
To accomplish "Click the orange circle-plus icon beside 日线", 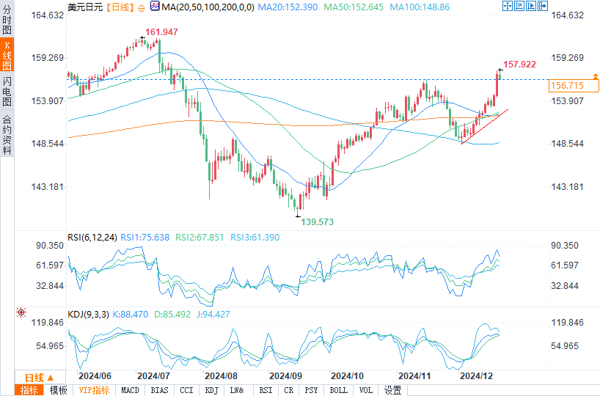I will pos(142,8).
